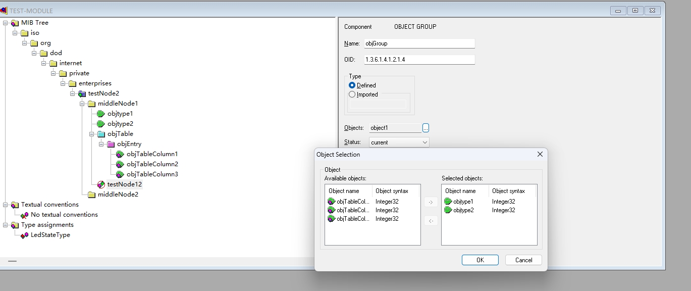Click the internet folder icon
Image resolution: width=691 pixels, height=291 pixels.
pyautogui.click(x=53, y=63)
